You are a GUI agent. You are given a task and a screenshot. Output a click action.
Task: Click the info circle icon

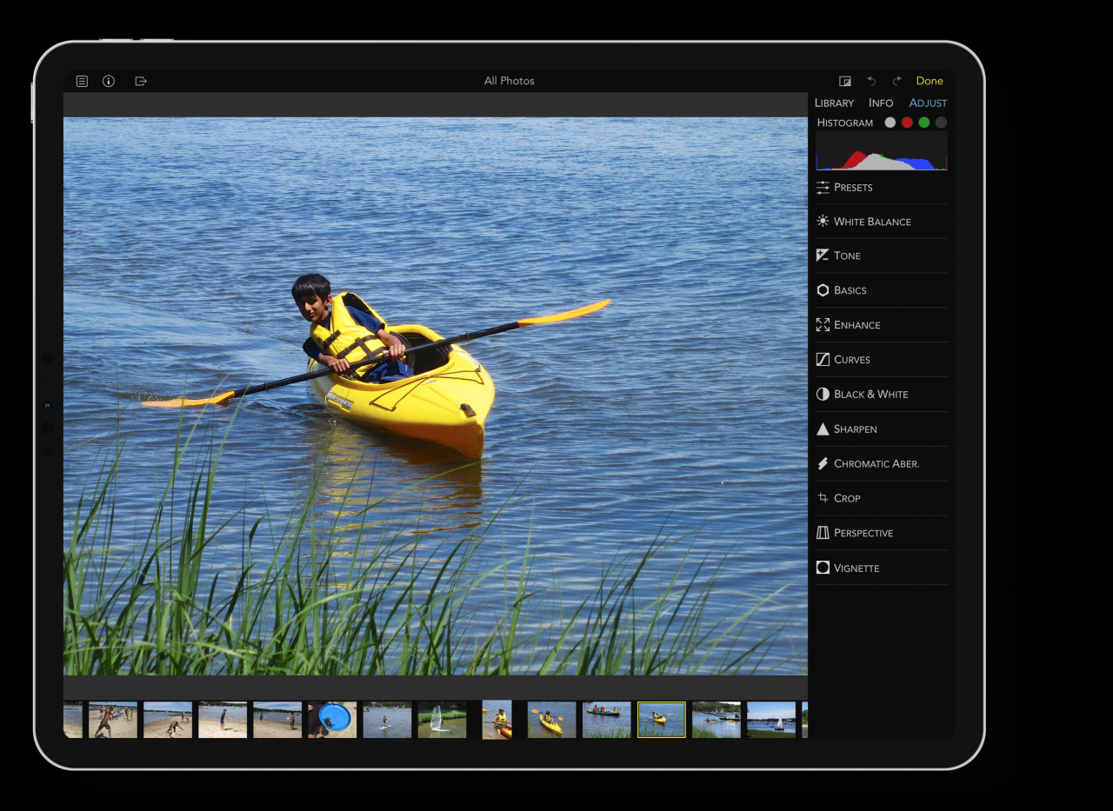click(x=109, y=81)
